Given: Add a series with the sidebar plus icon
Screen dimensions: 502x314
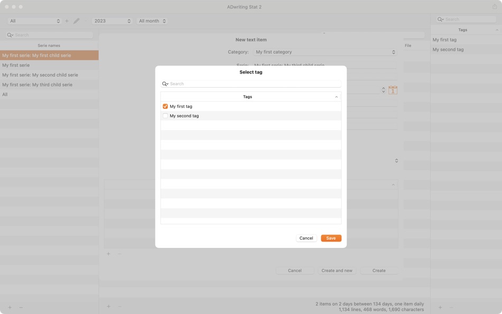Looking at the screenshot, I should point(10,307).
